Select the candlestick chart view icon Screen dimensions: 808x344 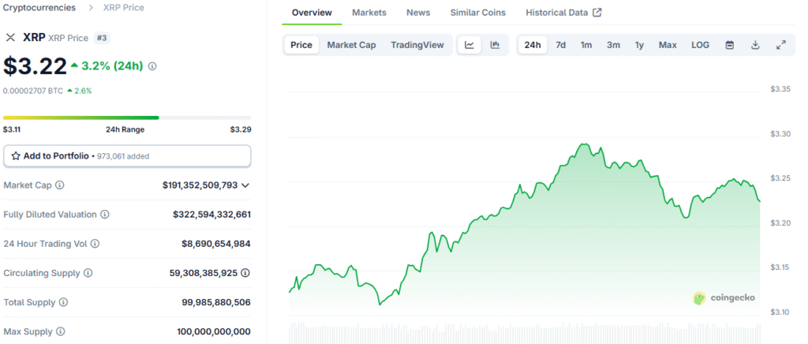tap(496, 45)
